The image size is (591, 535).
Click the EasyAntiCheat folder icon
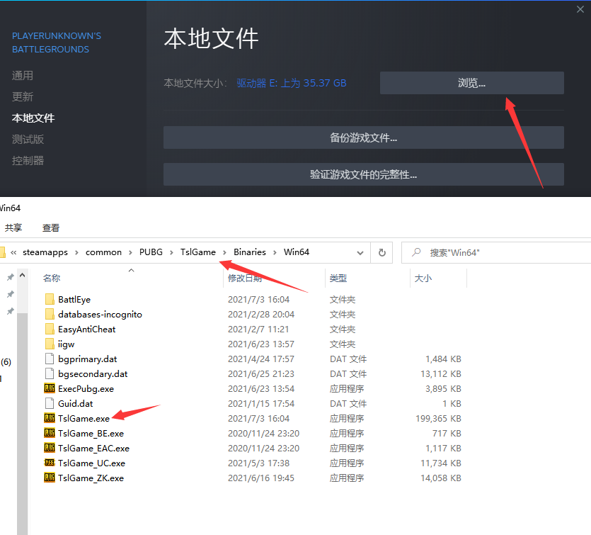[50, 329]
